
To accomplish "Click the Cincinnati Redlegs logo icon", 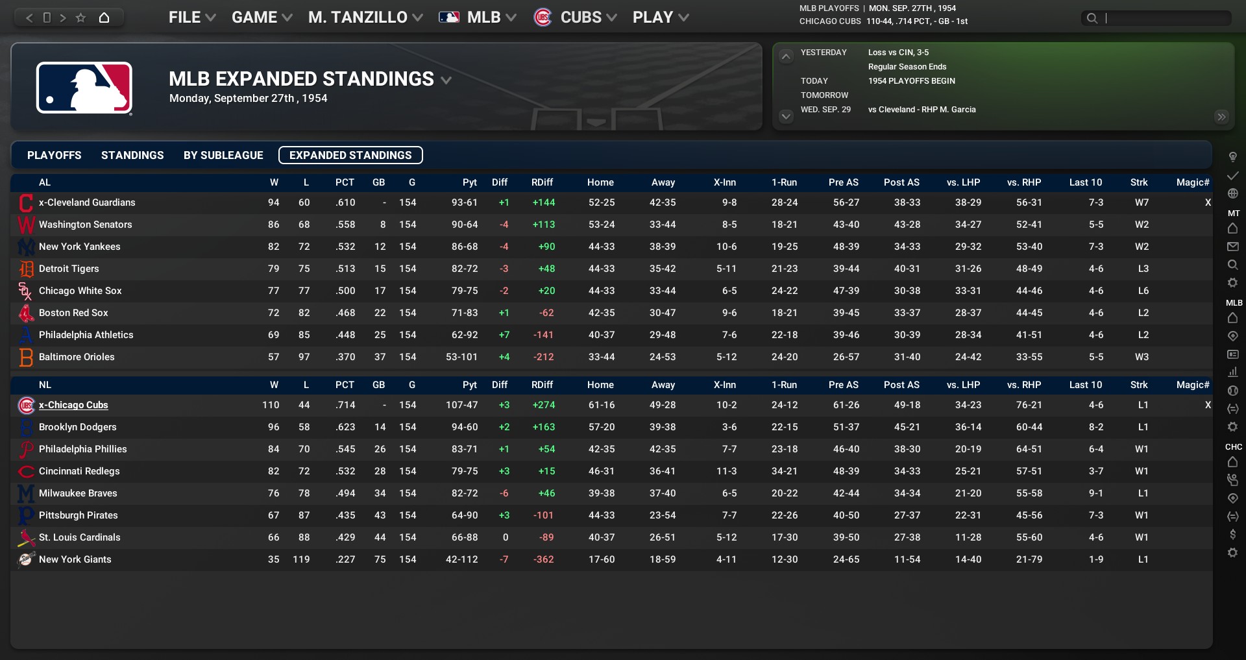I will click(26, 471).
